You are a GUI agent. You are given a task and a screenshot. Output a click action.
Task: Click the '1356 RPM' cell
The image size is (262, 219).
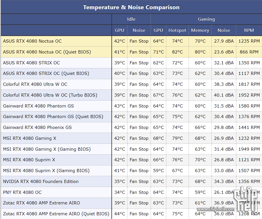tap(249, 181)
